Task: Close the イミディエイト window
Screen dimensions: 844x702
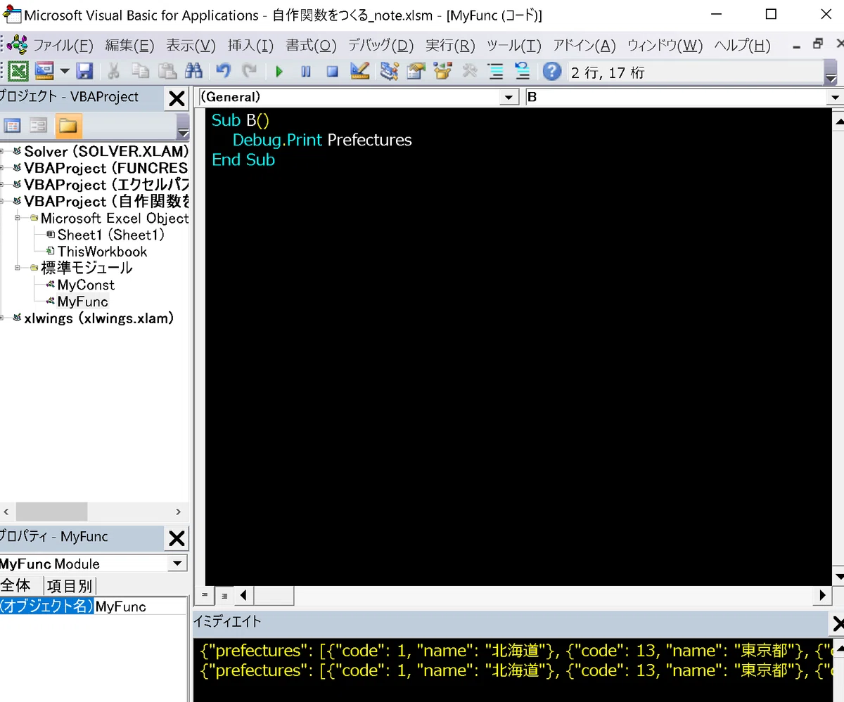Action: pyautogui.click(x=838, y=623)
